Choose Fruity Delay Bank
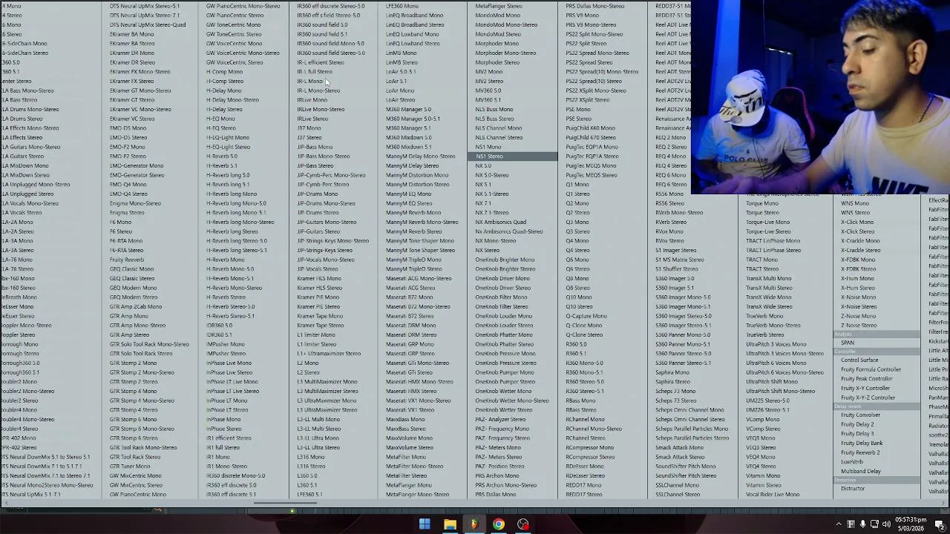This screenshot has height=534, width=950. tap(862, 444)
